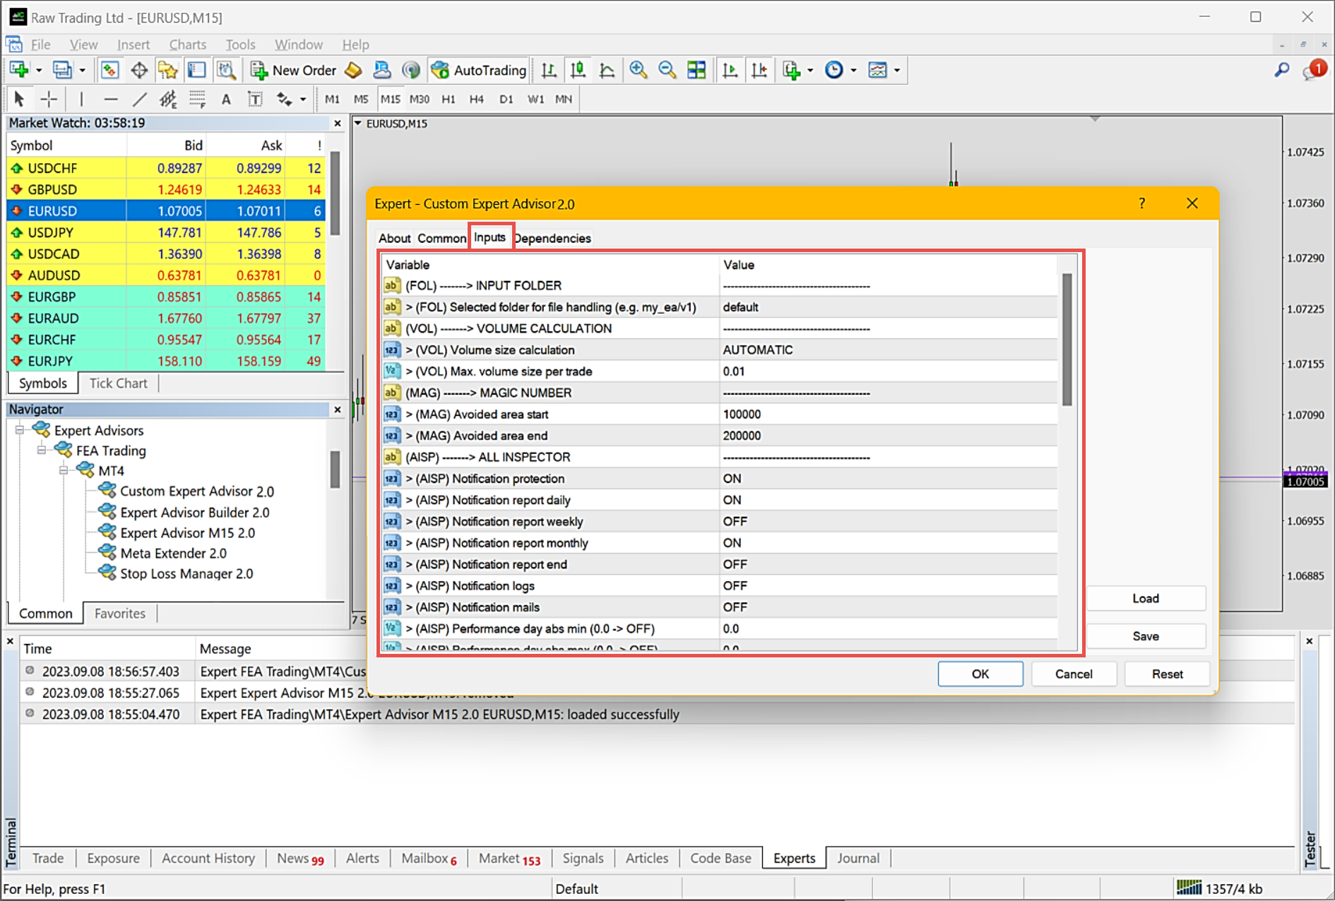Viewport: 1335px width, 901px height.
Task: Switch chart to bar chart type
Action: [548, 70]
